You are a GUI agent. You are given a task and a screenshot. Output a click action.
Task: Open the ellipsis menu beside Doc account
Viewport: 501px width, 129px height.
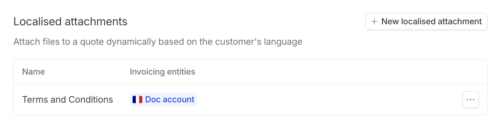[471, 100]
